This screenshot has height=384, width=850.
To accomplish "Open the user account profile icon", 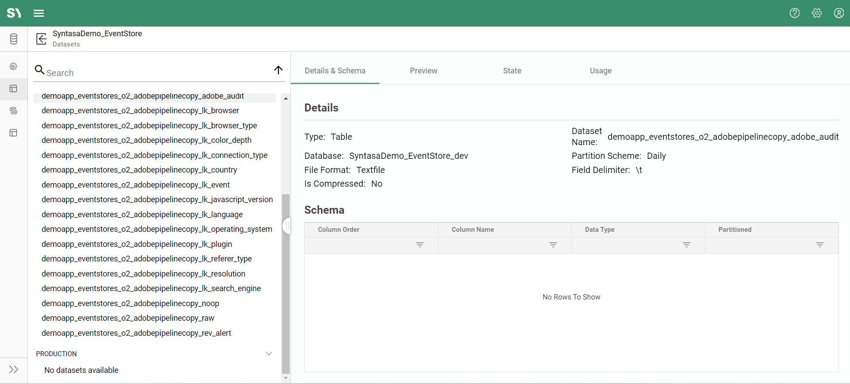I will (839, 13).
